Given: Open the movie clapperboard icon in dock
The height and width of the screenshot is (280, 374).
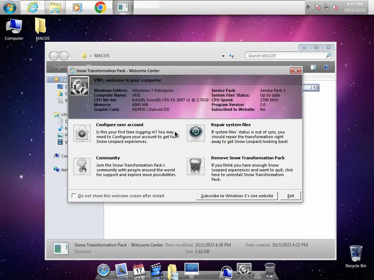Looking at the screenshot, I should [x=156, y=270].
